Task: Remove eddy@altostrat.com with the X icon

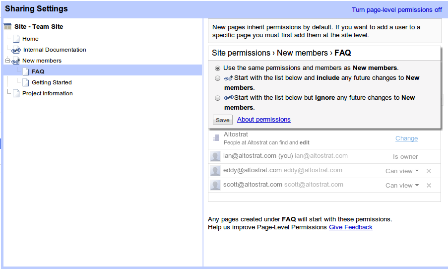Action: click(429, 171)
